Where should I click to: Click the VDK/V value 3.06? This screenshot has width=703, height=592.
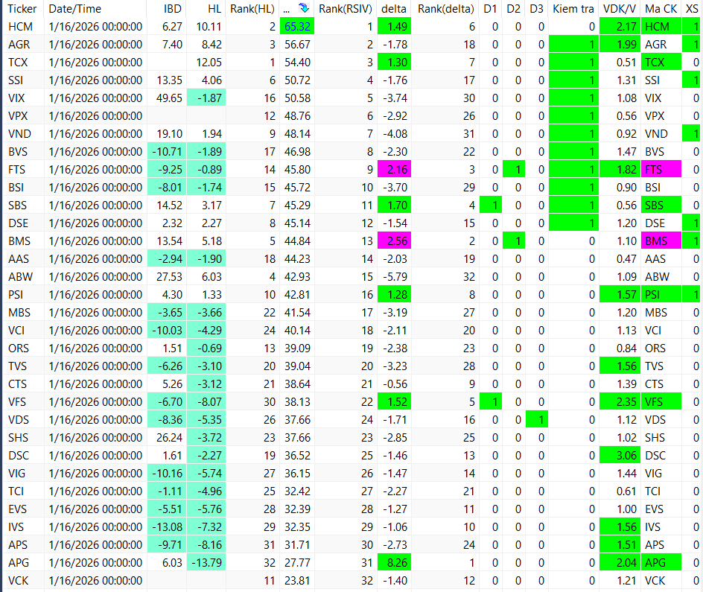[620, 455]
